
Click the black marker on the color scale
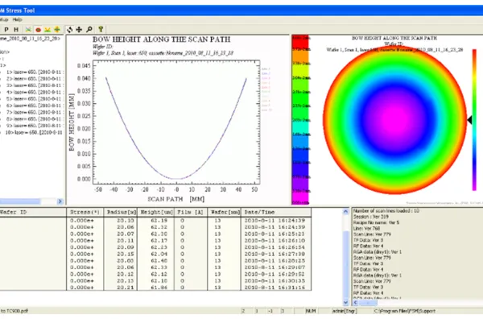coord(469,119)
